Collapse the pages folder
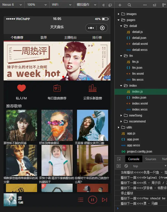This screenshot has width=167, height=212. pyautogui.click(x=119, y=20)
